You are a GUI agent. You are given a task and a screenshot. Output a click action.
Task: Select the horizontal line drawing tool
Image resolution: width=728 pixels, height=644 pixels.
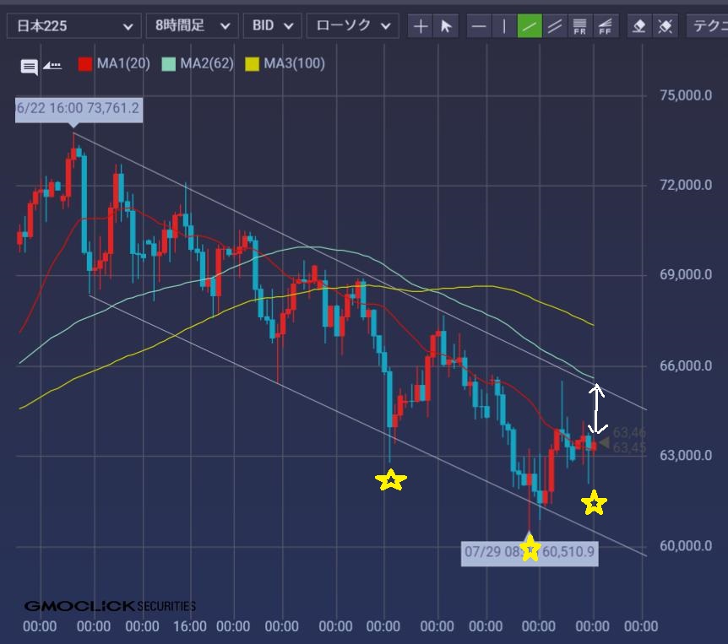tap(479, 26)
